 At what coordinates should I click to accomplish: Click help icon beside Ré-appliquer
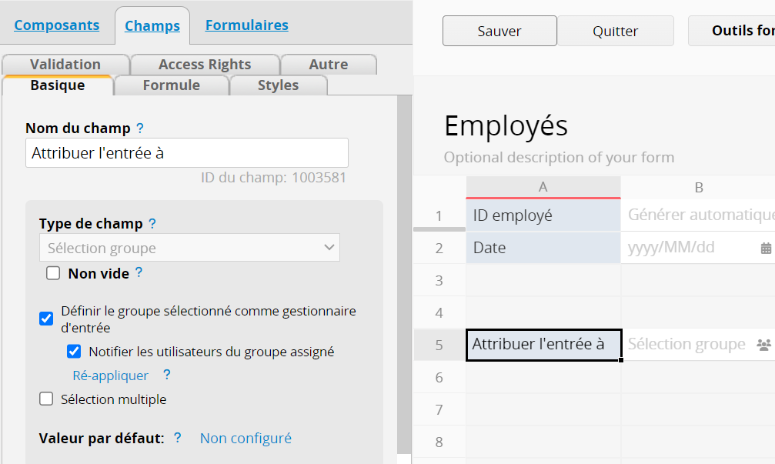[x=166, y=376]
